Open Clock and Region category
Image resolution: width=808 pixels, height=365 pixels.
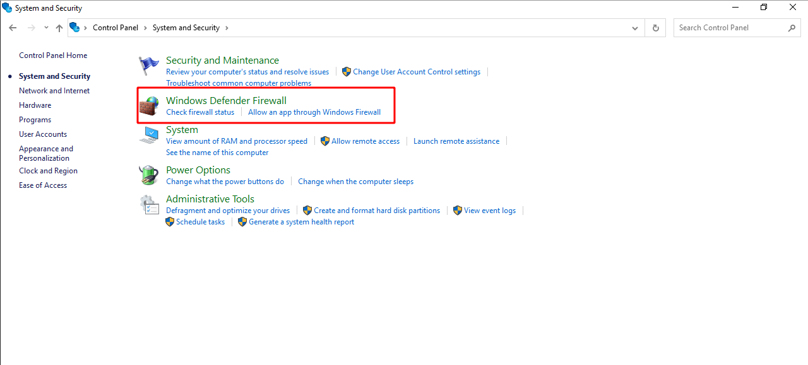48,171
